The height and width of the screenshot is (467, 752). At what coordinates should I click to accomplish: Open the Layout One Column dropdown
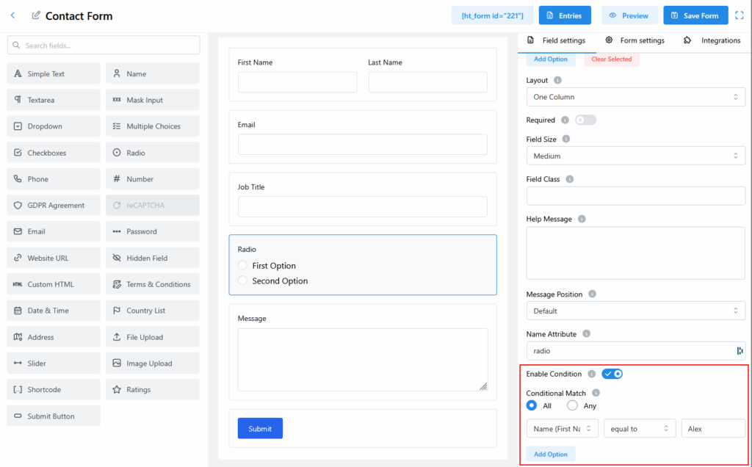tap(635, 97)
